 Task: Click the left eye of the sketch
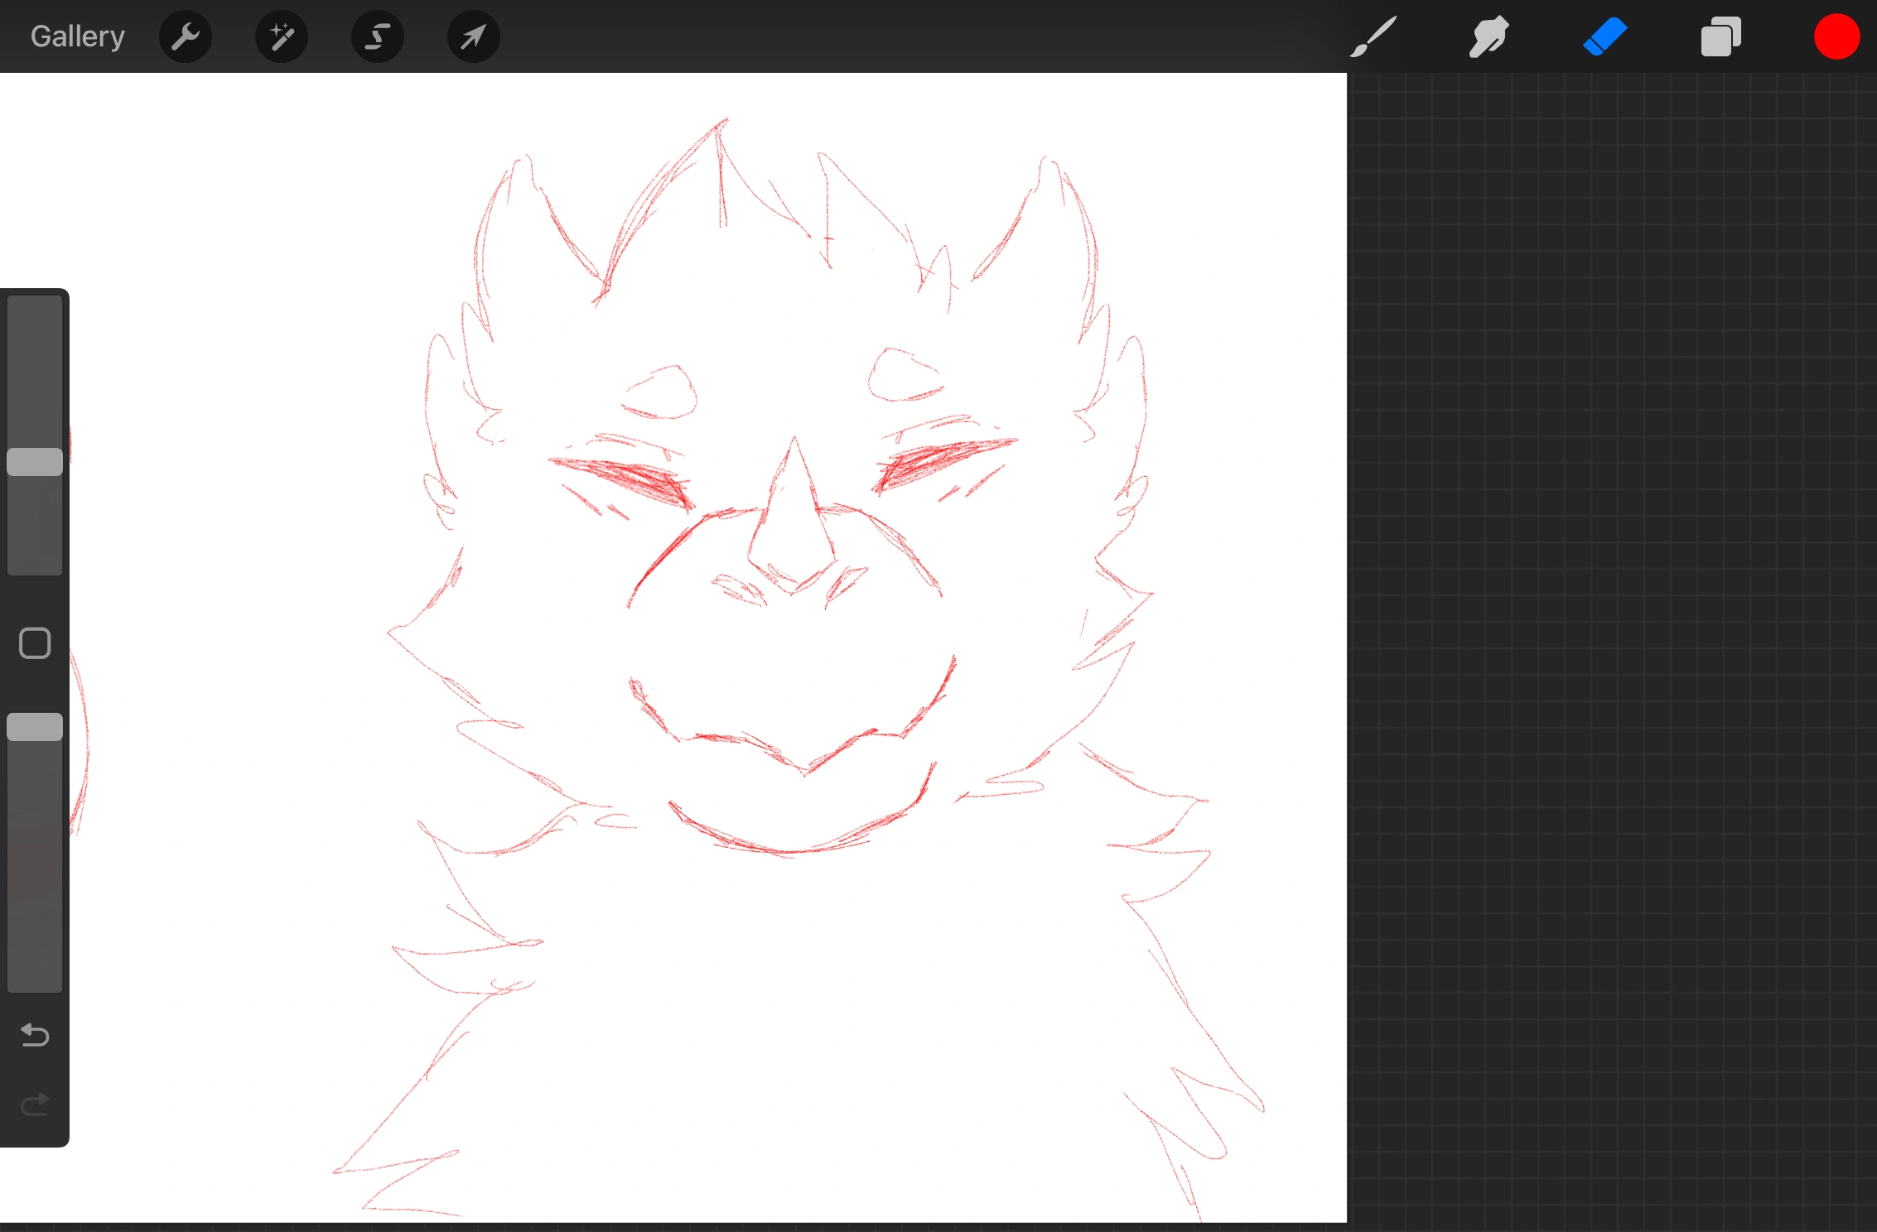coord(630,480)
